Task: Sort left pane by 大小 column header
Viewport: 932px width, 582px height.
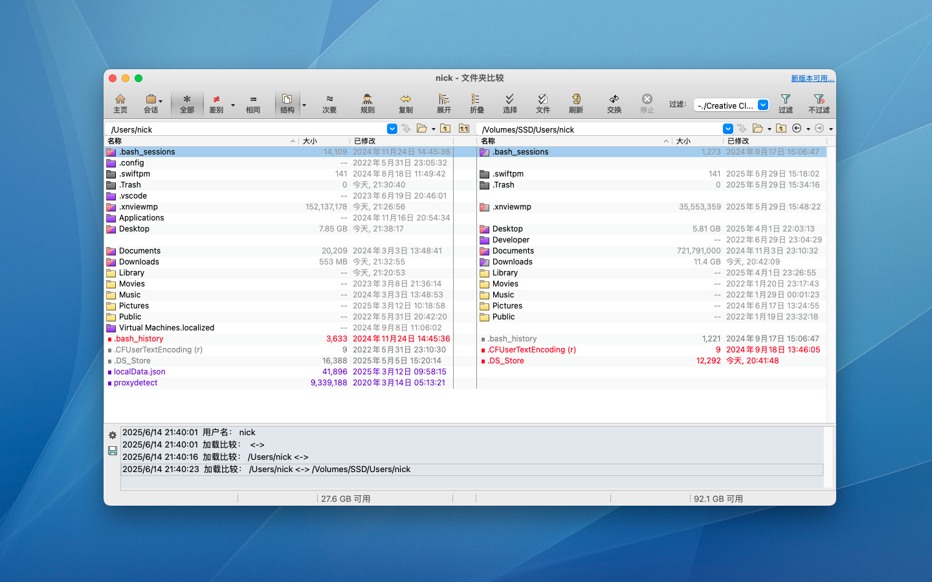Action: coord(324,141)
